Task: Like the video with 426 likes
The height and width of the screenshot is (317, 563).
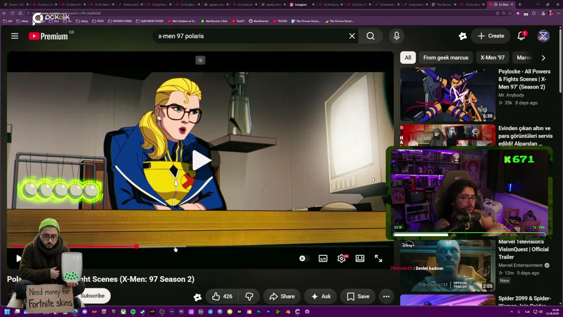Action: (222, 297)
